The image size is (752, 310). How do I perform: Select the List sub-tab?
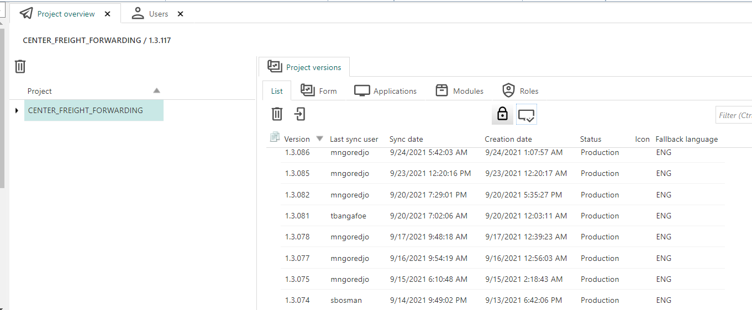point(277,91)
